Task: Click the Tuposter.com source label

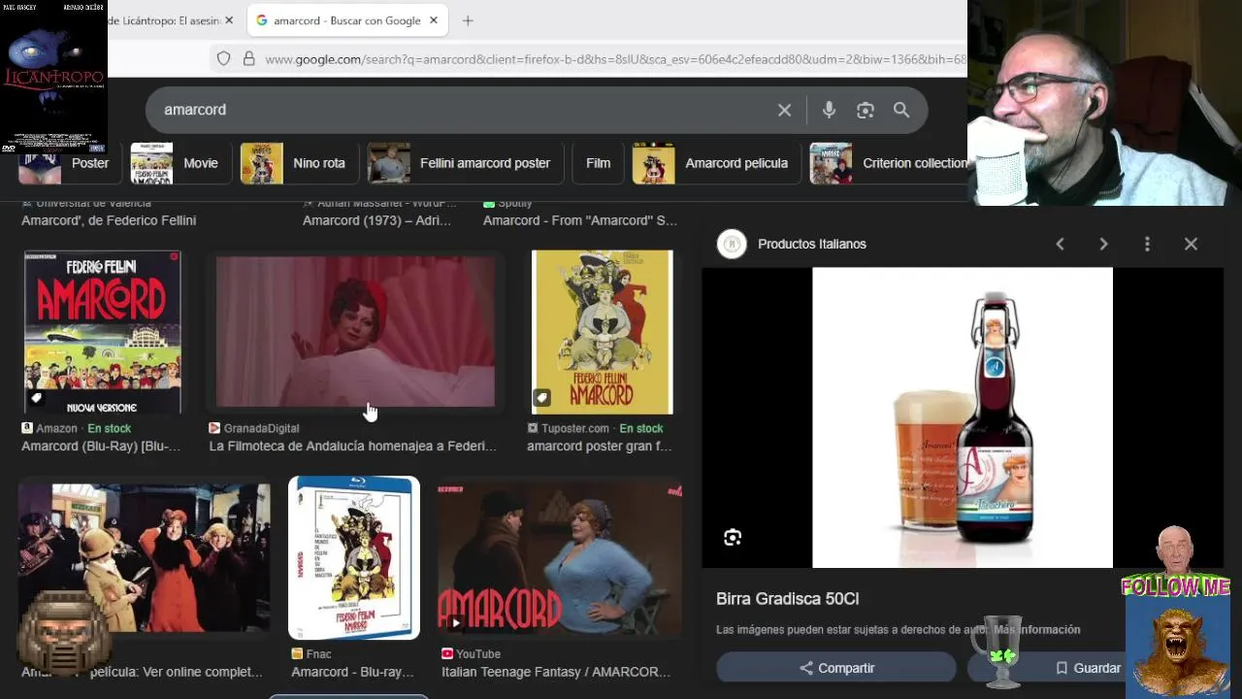Action: [575, 428]
